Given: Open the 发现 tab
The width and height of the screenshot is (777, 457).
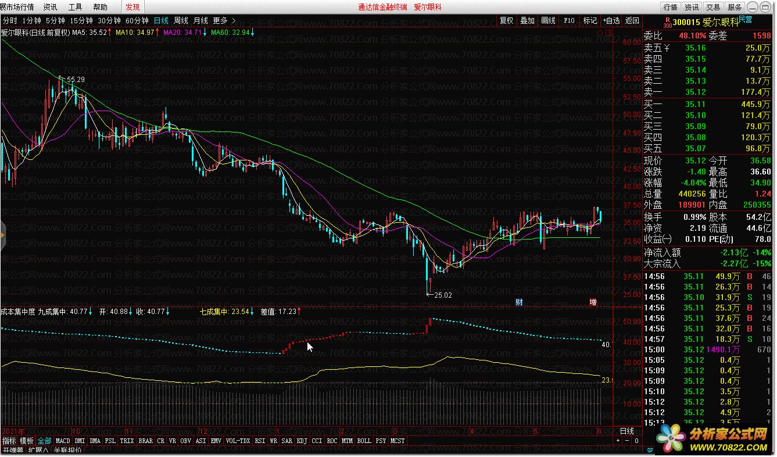Looking at the screenshot, I should tap(133, 7).
